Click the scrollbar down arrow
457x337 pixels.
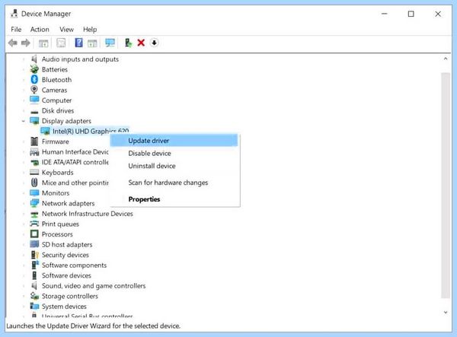pyautogui.click(x=446, y=313)
